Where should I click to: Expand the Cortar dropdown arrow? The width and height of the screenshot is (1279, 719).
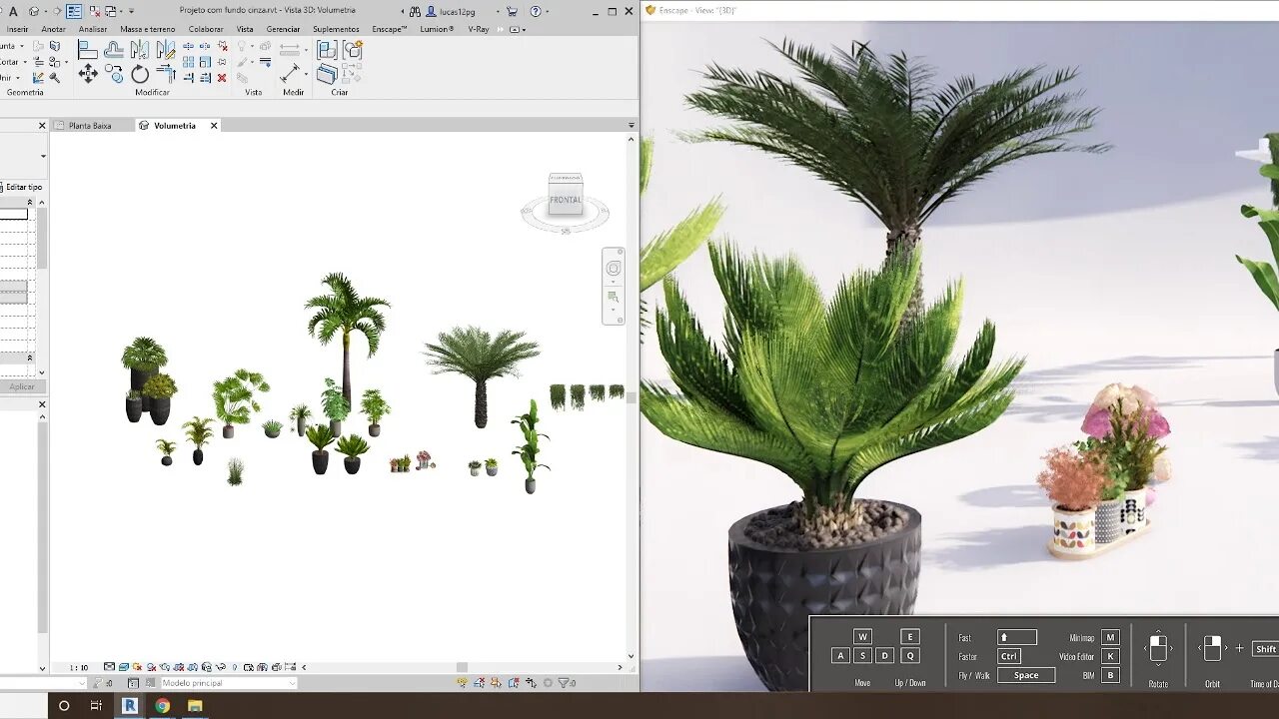tap(25, 62)
